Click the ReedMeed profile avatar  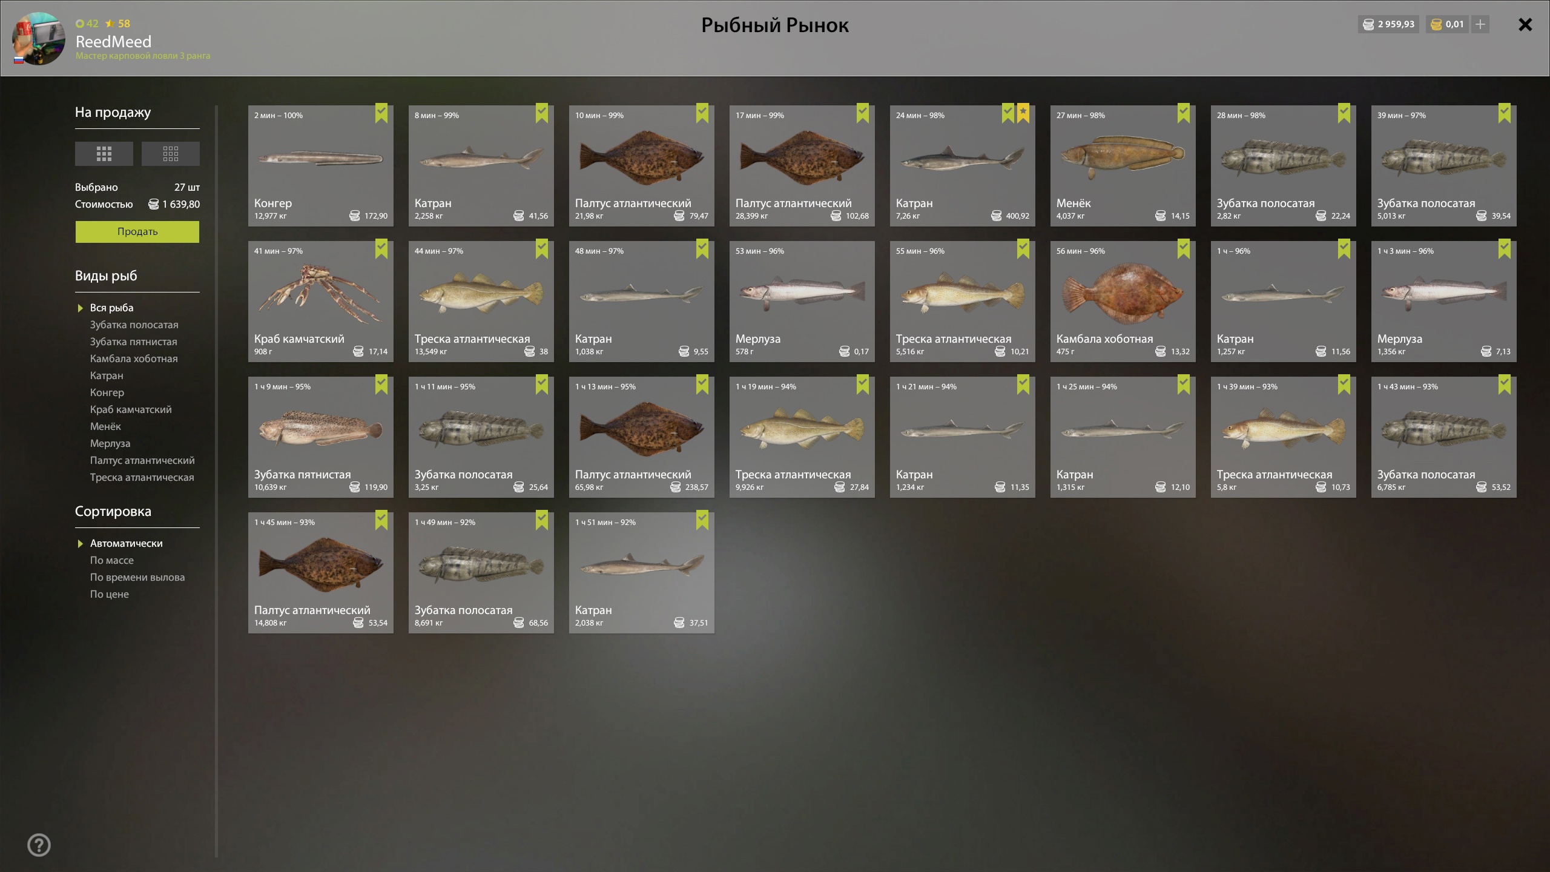point(39,38)
